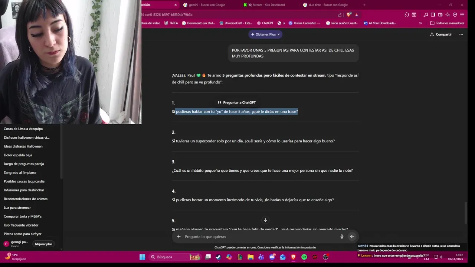The image size is (475, 267).
Task: Click taskbar Búsqueda search box
Action: pyautogui.click(x=174, y=257)
